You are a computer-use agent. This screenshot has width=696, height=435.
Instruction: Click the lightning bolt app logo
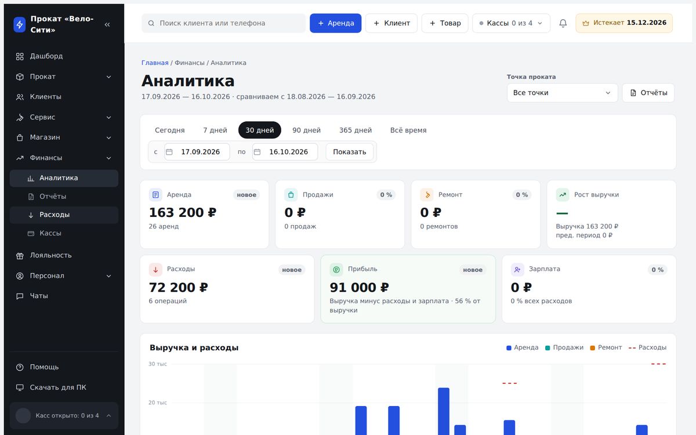(20, 24)
